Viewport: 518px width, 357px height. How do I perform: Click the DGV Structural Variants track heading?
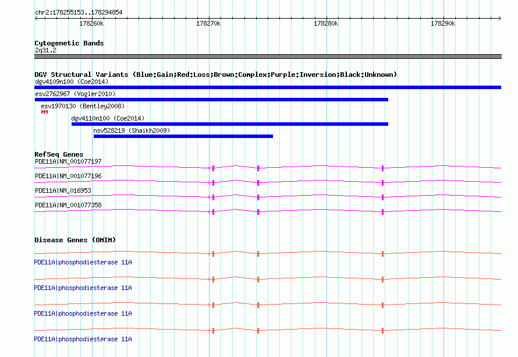(216, 75)
